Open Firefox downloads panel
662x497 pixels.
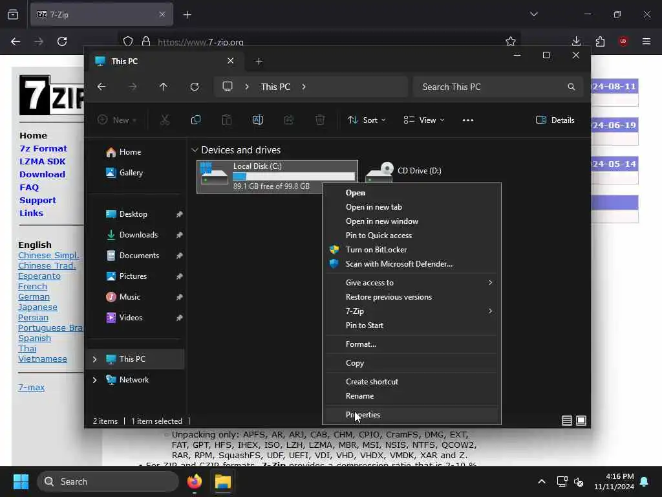[576, 41]
